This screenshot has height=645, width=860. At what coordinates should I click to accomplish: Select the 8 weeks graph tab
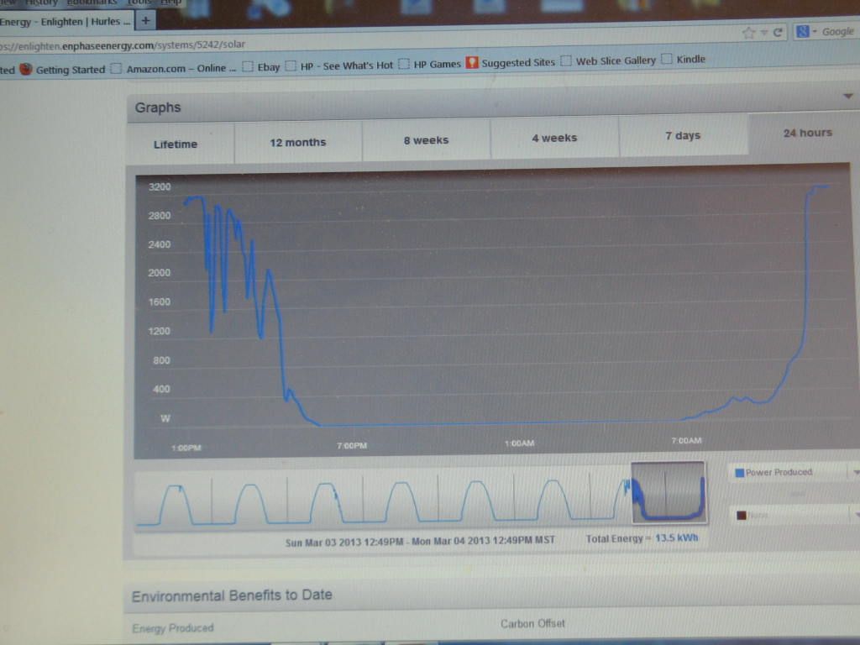point(426,141)
